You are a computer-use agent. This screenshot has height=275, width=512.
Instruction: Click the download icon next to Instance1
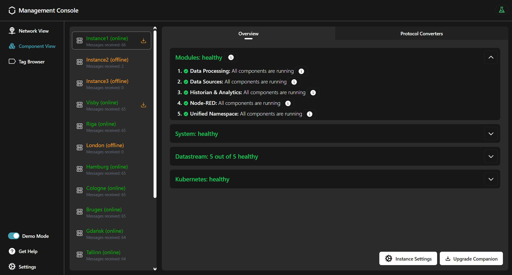[143, 40]
